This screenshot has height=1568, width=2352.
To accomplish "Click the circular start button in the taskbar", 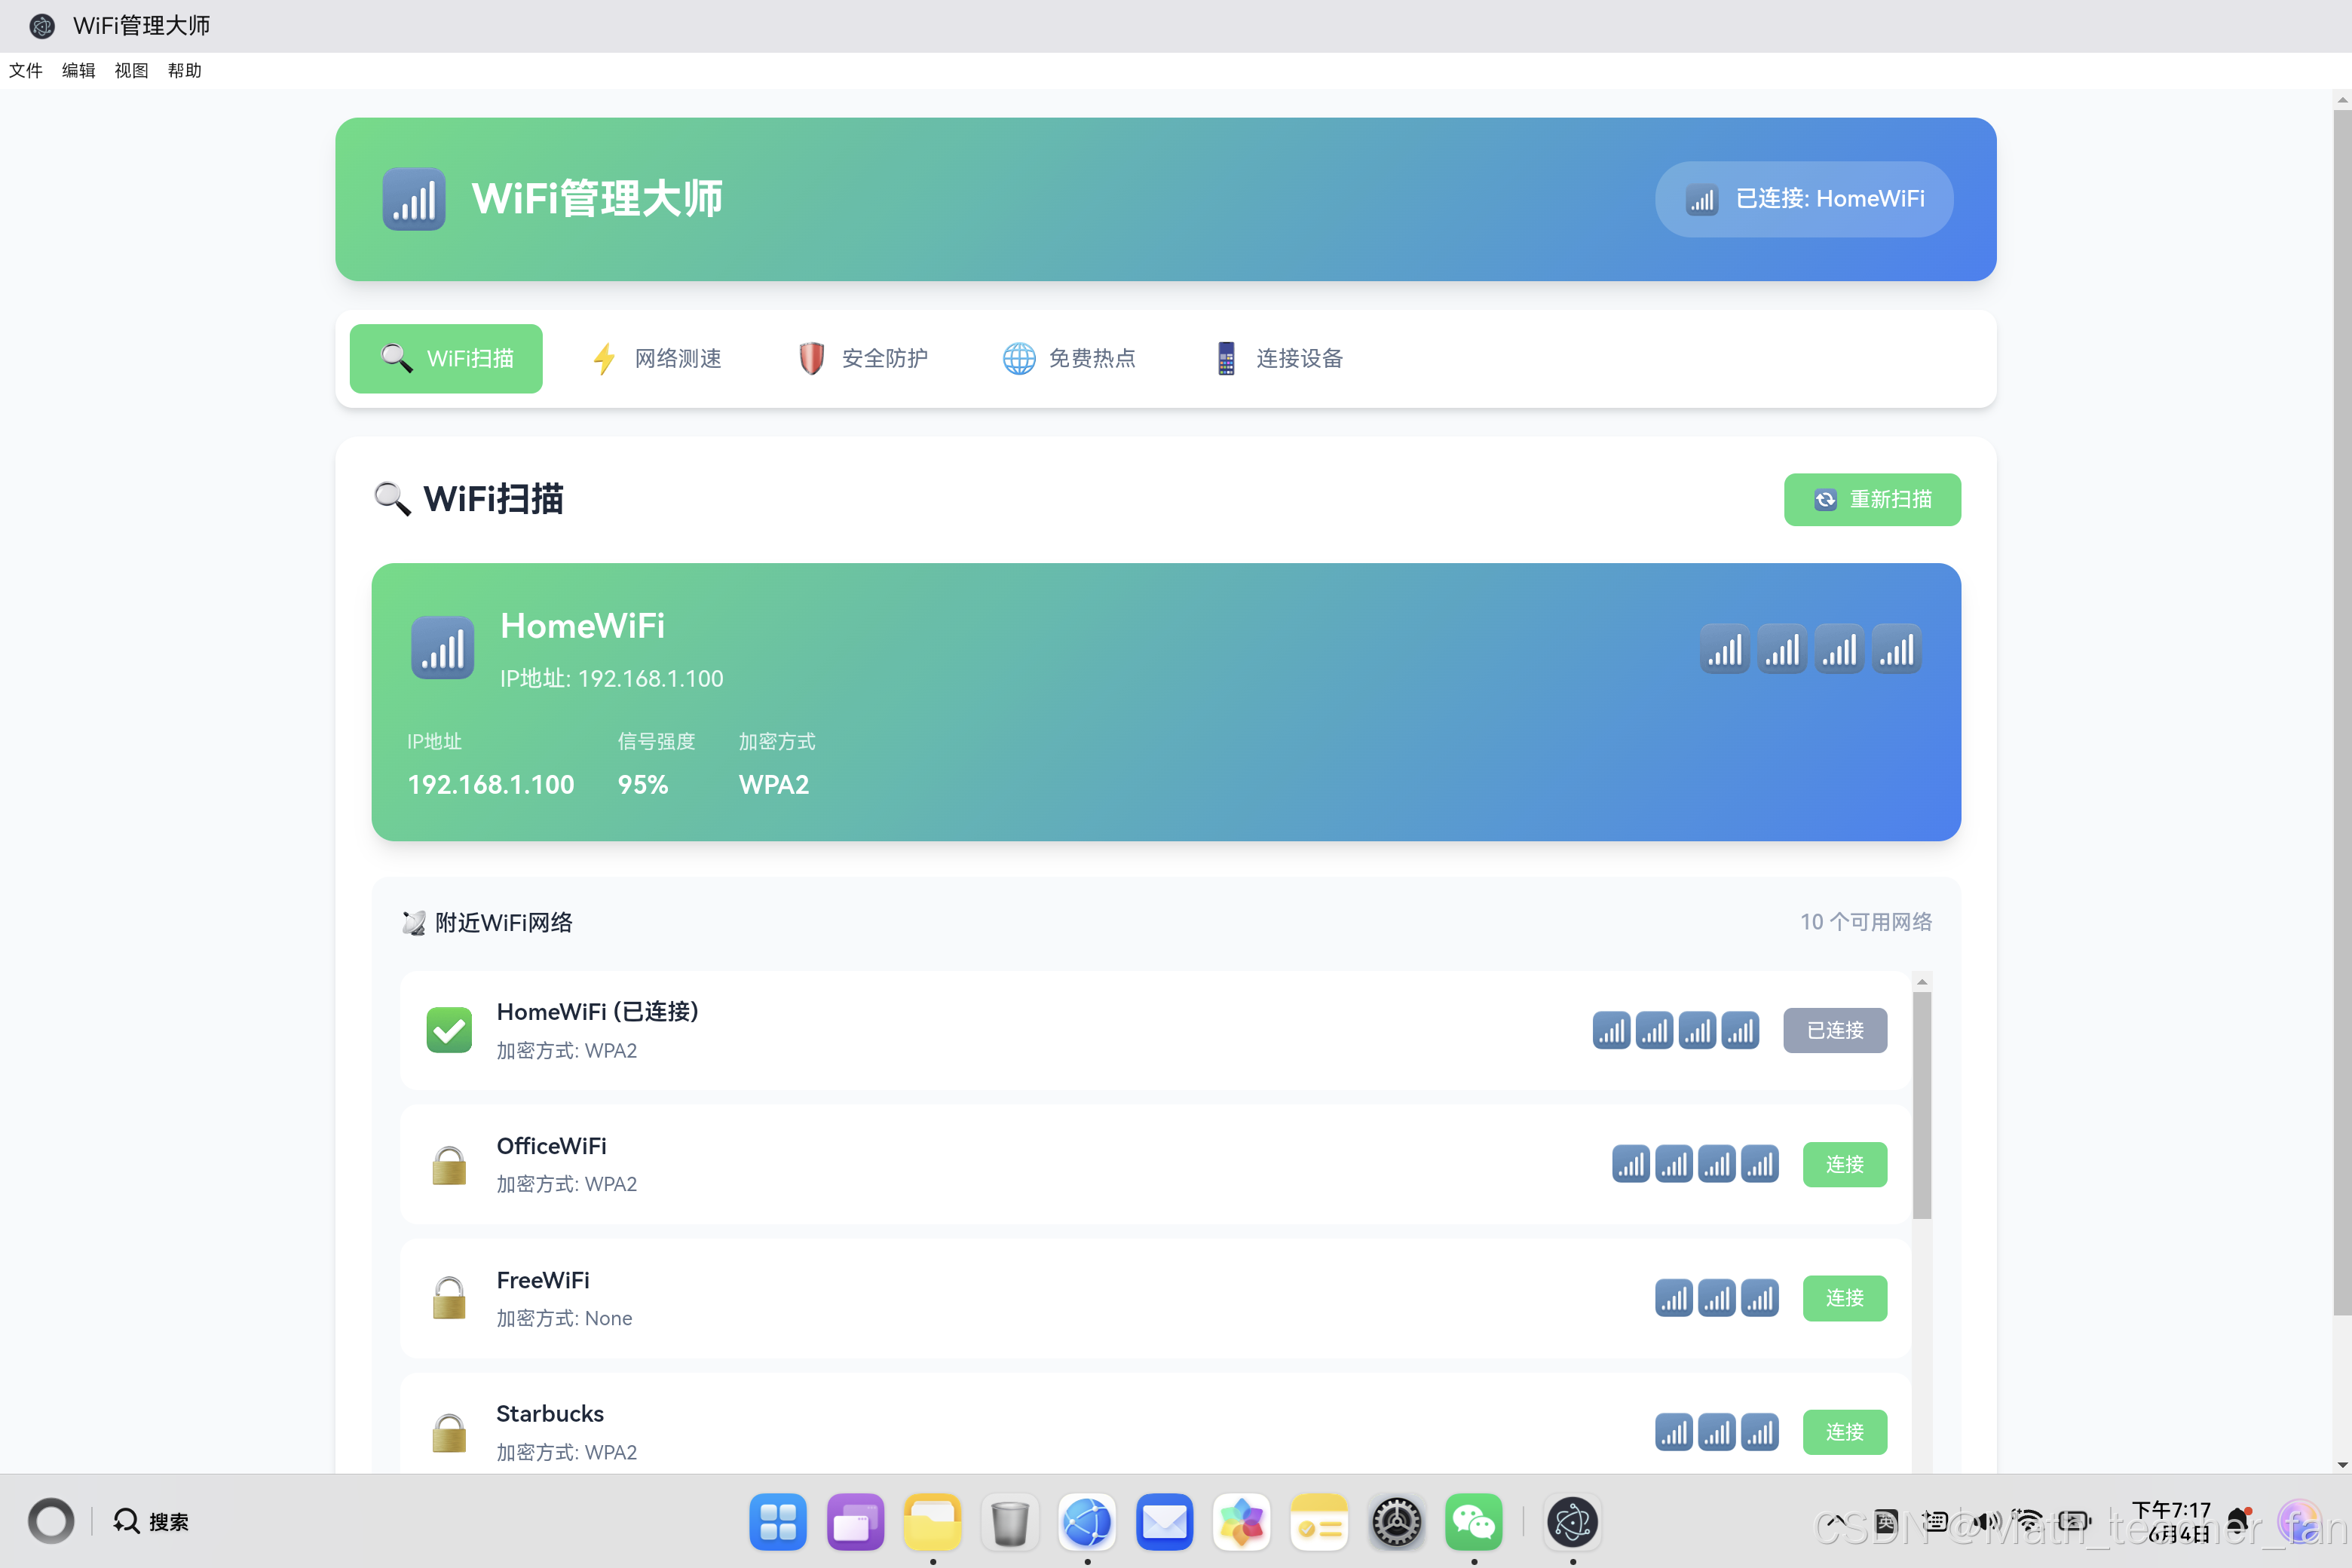I will 51,1522.
